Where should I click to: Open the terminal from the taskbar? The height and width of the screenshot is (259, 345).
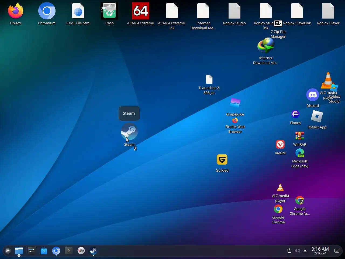(69, 251)
